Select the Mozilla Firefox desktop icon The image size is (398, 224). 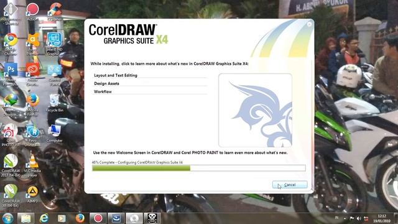(32, 105)
